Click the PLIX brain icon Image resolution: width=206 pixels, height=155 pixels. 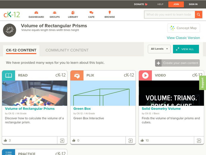pyautogui.click(x=77, y=75)
